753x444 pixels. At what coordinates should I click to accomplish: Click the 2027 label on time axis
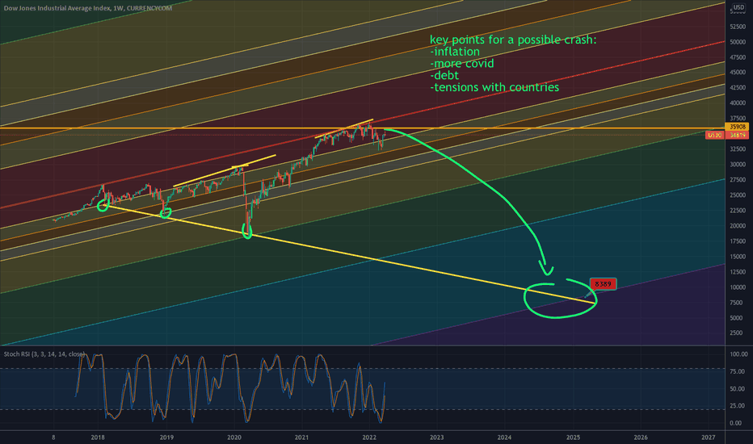[708, 438]
